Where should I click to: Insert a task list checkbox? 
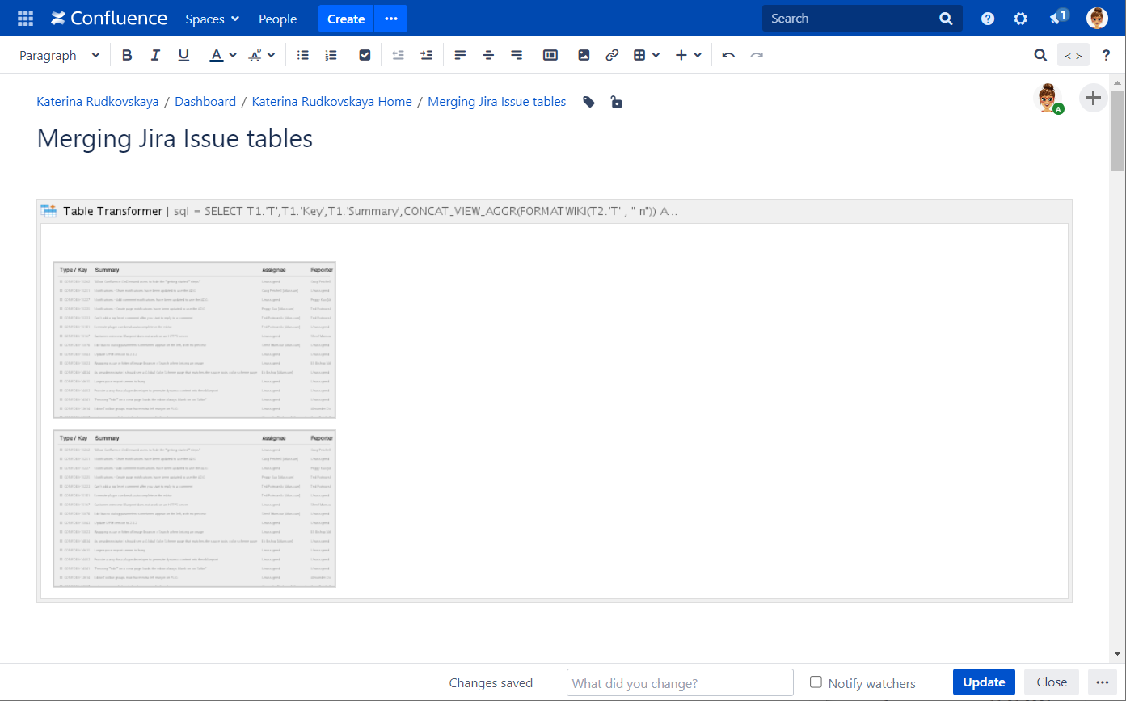pyautogui.click(x=365, y=55)
